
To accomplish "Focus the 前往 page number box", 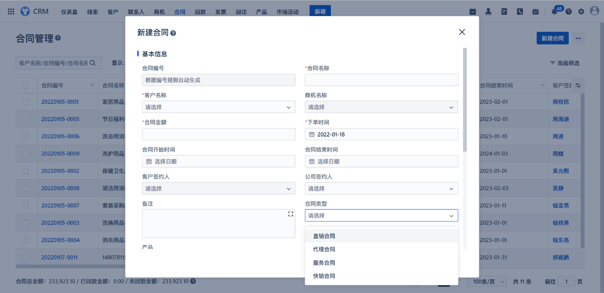I will tap(566, 282).
